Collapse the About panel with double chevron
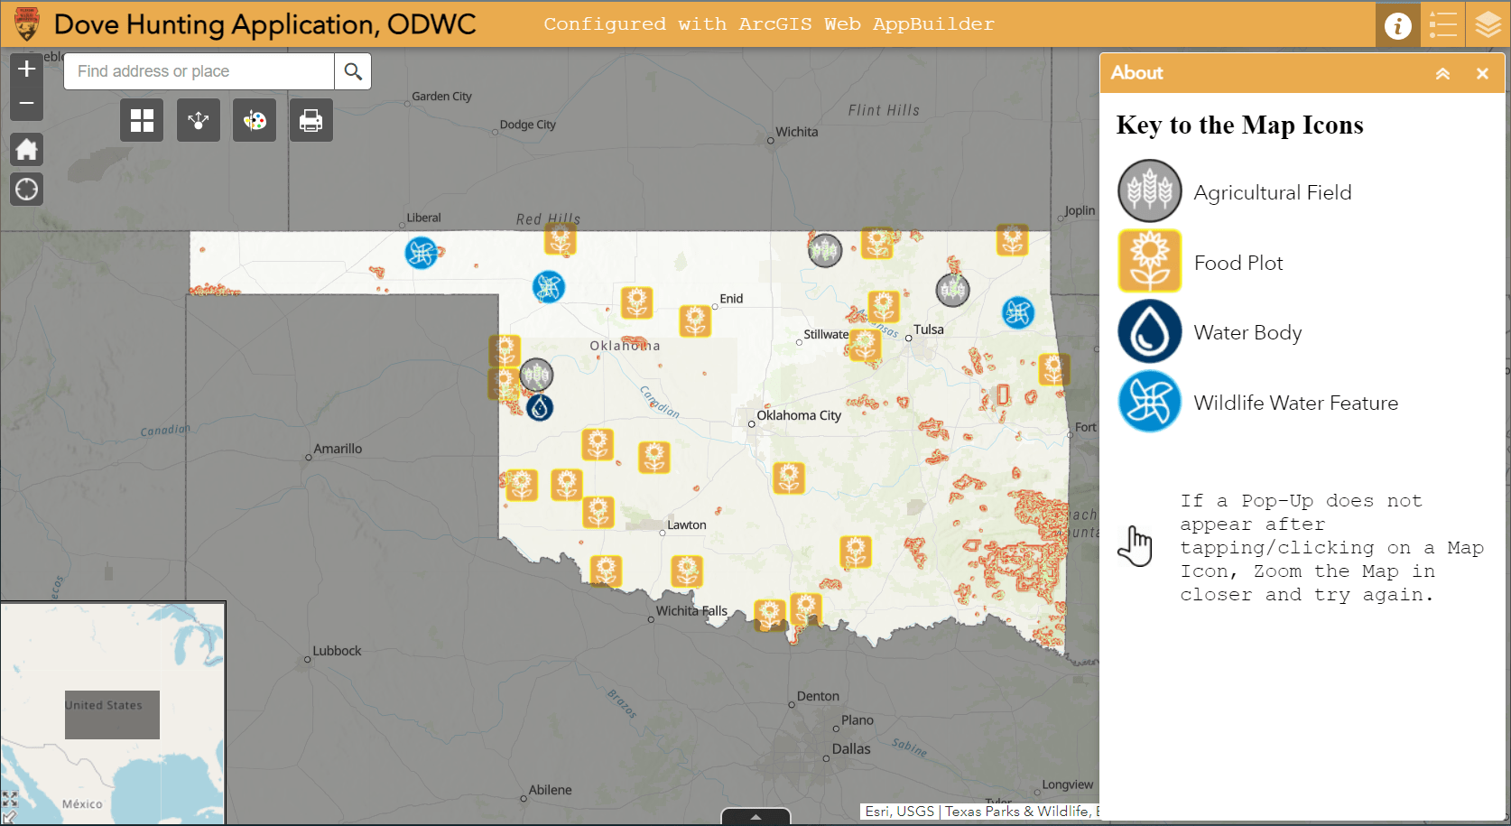The width and height of the screenshot is (1511, 826). pos(1442,73)
